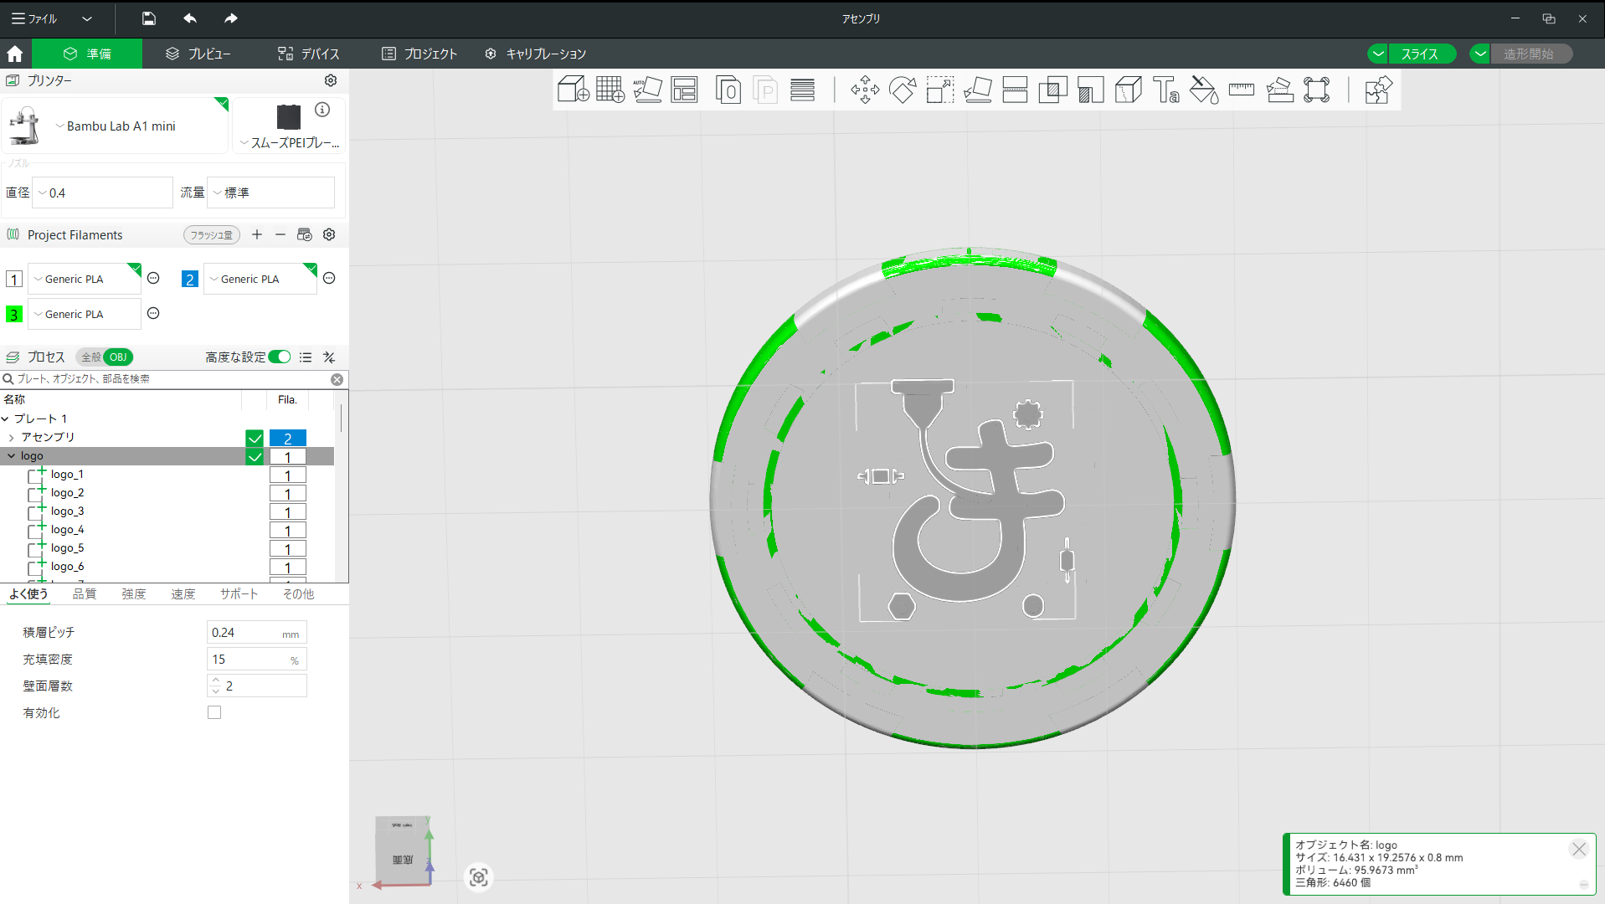Toggle the advanced settings switch
The width and height of the screenshot is (1605, 904).
[x=280, y=357]
